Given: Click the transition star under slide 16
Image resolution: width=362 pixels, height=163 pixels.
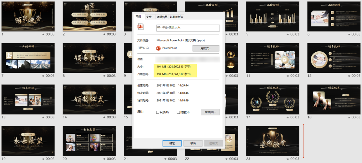Looking at the screenshot, I should pyautogui.click(x=227, y=117).
